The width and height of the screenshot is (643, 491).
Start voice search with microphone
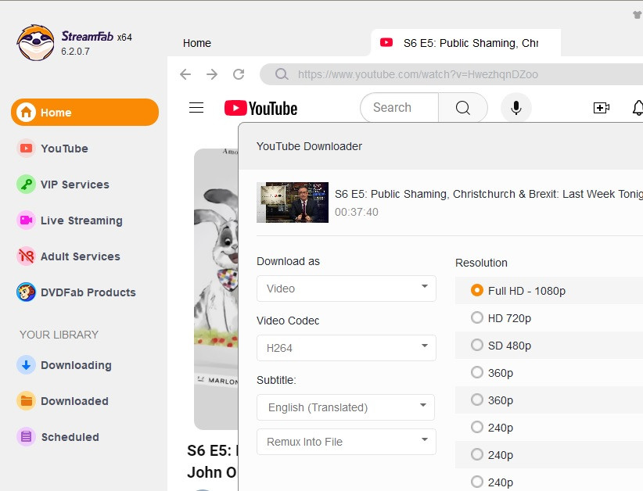coord(516,107)
